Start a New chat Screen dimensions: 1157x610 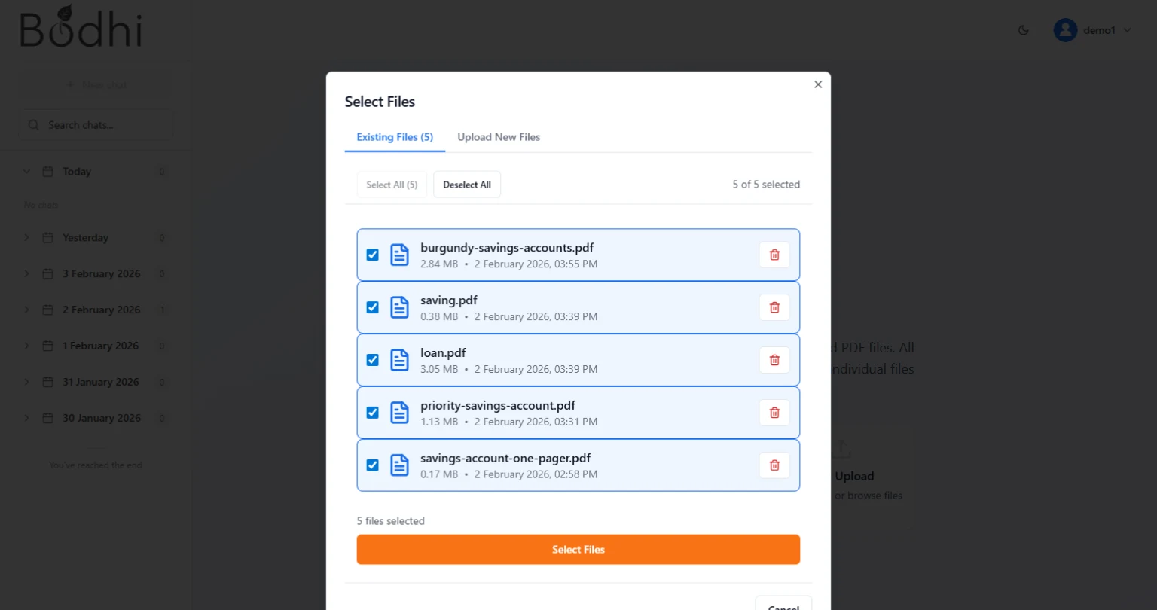[x=96, y=85]
